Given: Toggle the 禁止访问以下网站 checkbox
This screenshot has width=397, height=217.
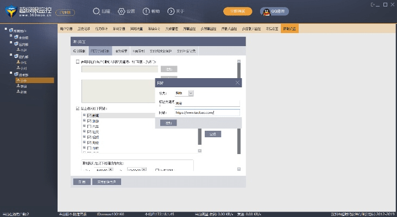Looking at the screenshot, I should pos(78,108).
